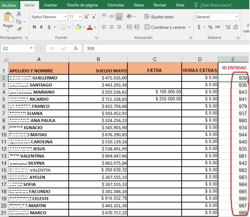Toggle the Bottom Align option
The image size is (250, 217).
click(x=119, y=17)
